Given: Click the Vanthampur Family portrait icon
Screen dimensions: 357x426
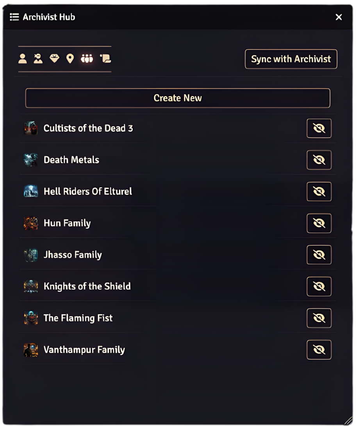Looking at the screenshot, I should (x=31, y=350).
